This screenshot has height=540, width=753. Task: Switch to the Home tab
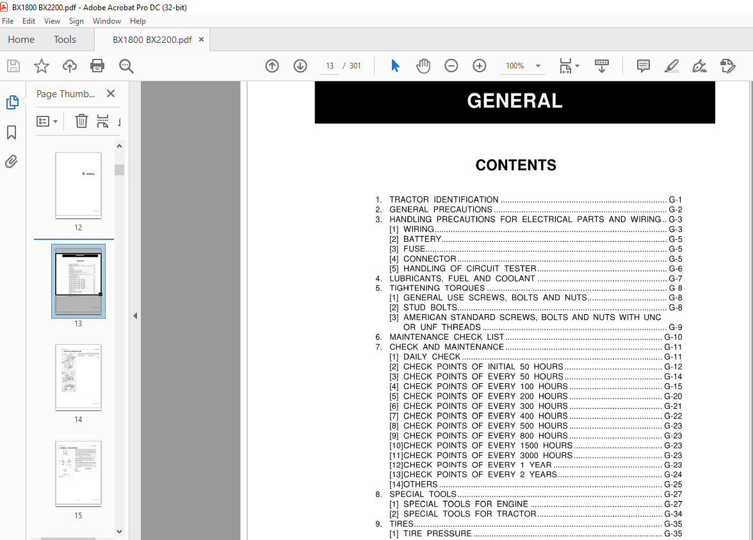click(21, 40)
